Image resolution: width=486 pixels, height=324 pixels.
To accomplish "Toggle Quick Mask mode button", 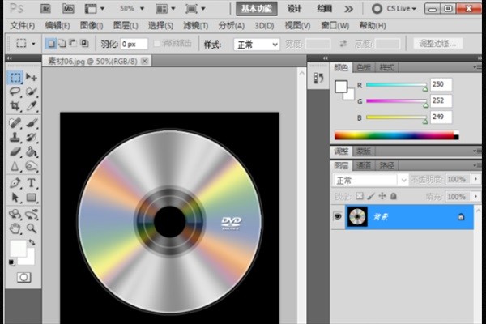I will (23, 277).
